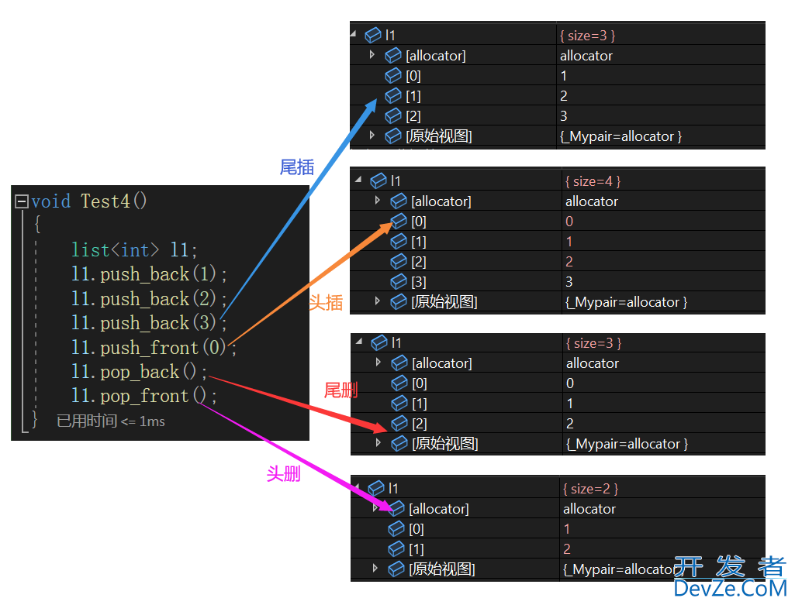Click _Mypair=allocator value in top panel
This screenshot has height=605, width=795.
tap(621, 136)
